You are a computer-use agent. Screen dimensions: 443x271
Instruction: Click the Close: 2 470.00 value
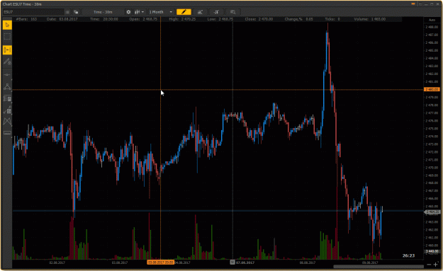[x=259, y=19]
